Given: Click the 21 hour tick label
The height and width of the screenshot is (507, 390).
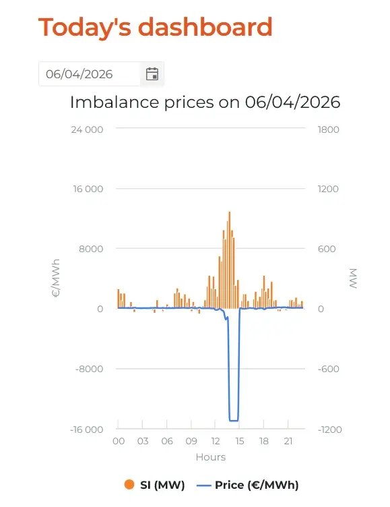Looking at the screenshot, I should pyautogui.click(x=288, y=442).
